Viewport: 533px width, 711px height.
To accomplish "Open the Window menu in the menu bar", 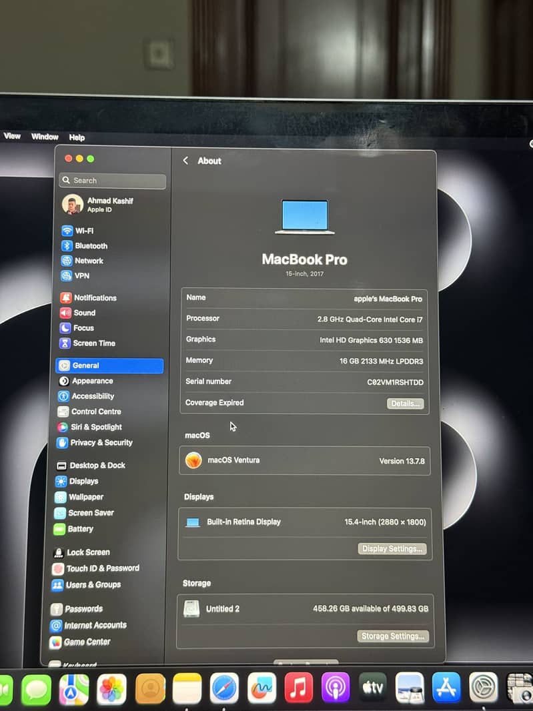I will (x=45, y=137).
